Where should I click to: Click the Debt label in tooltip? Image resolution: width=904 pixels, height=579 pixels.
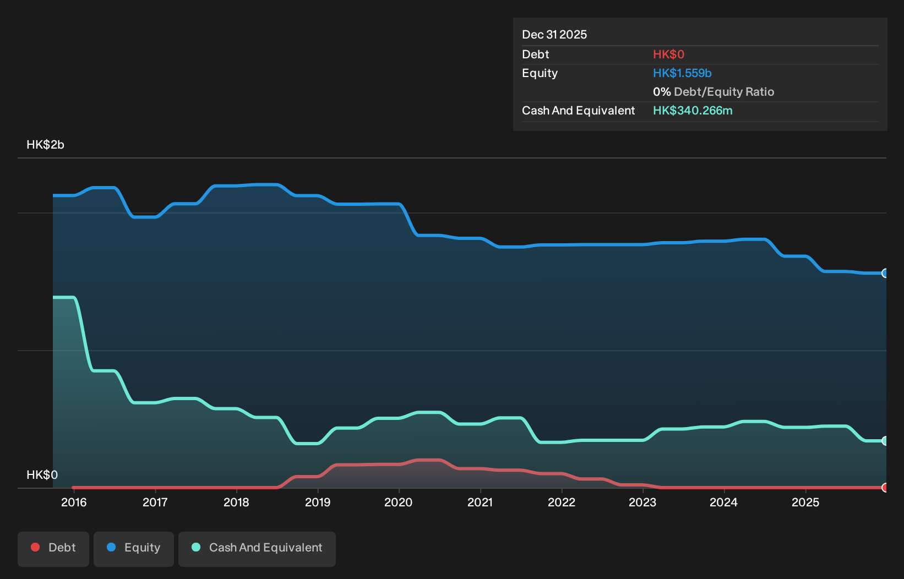click(536, 54)
